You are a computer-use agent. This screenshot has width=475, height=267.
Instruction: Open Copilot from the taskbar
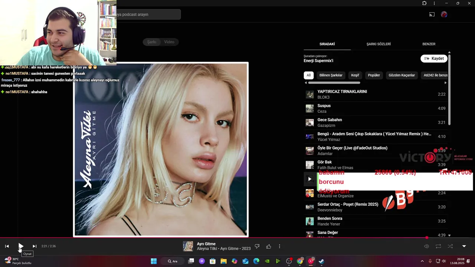[x=235, y=261]
